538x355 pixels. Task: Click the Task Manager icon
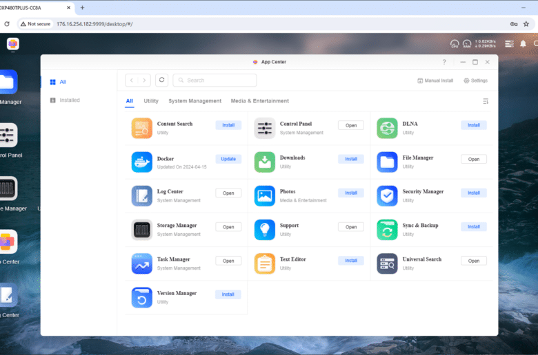pyautogui.click(x=141, y=263)
